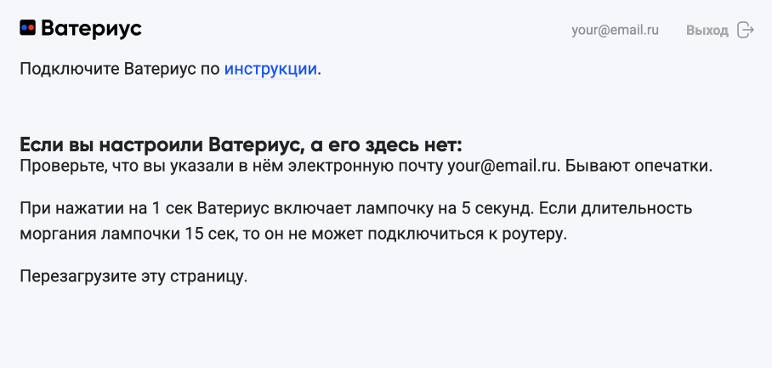Click the word "роутеру"
The height and width of the screenshot is (368, 772).
pyautogui.click(x=535, y=233)
